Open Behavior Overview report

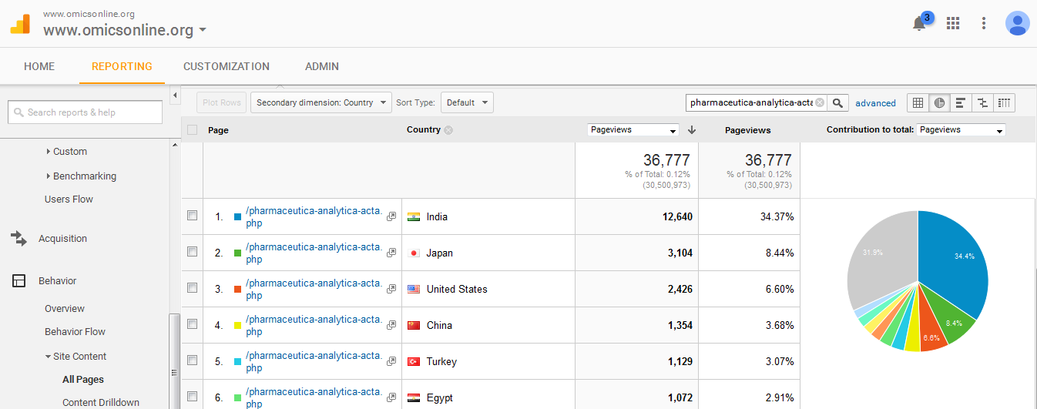[65, 309]
